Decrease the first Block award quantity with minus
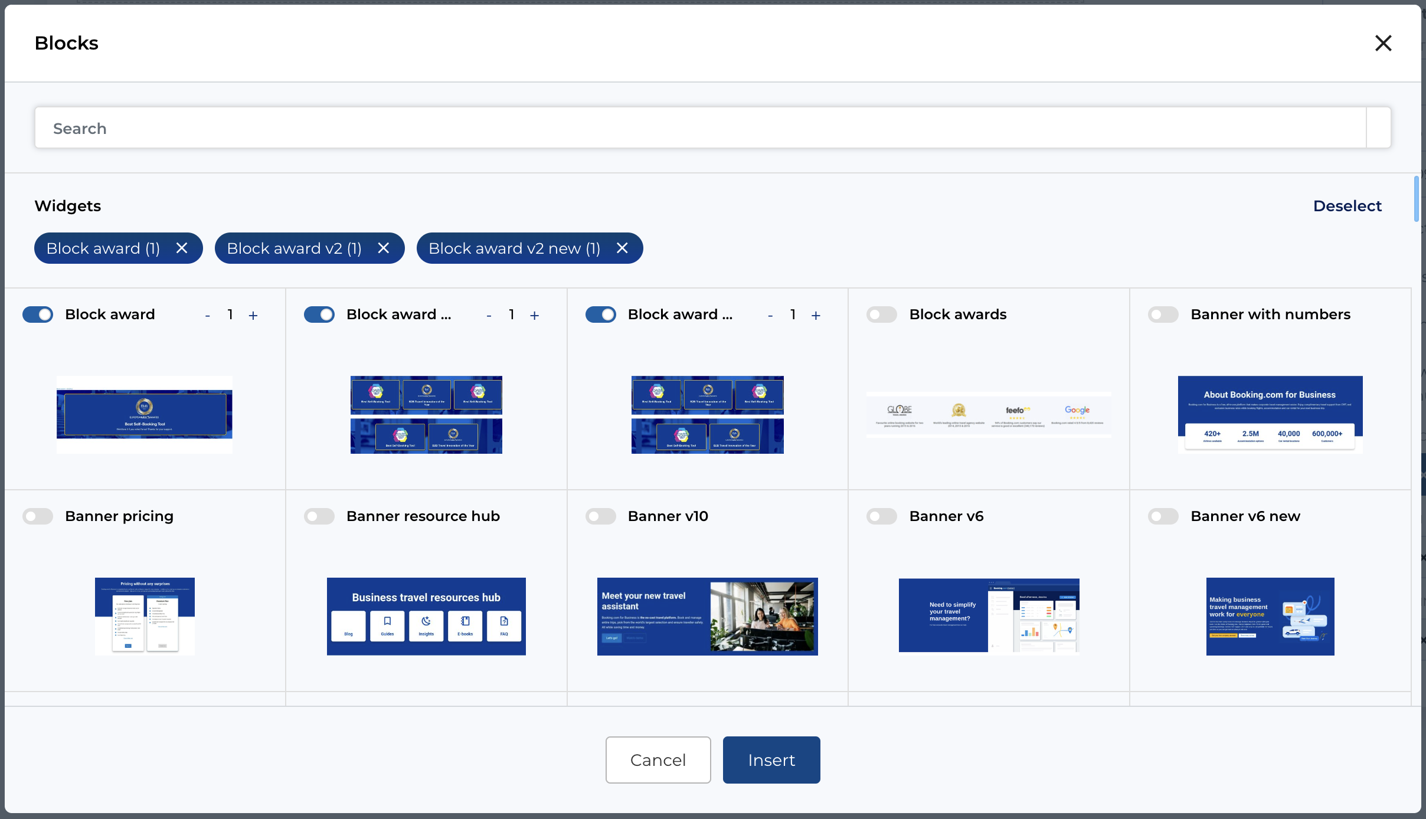Image resolution: width=1426 pixels, height=819 pixels. click(x=208, y=316)
